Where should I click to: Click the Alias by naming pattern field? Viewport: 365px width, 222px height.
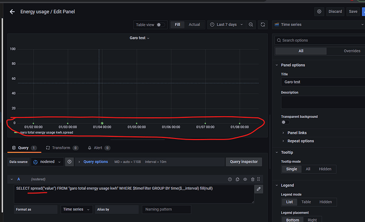167,209
